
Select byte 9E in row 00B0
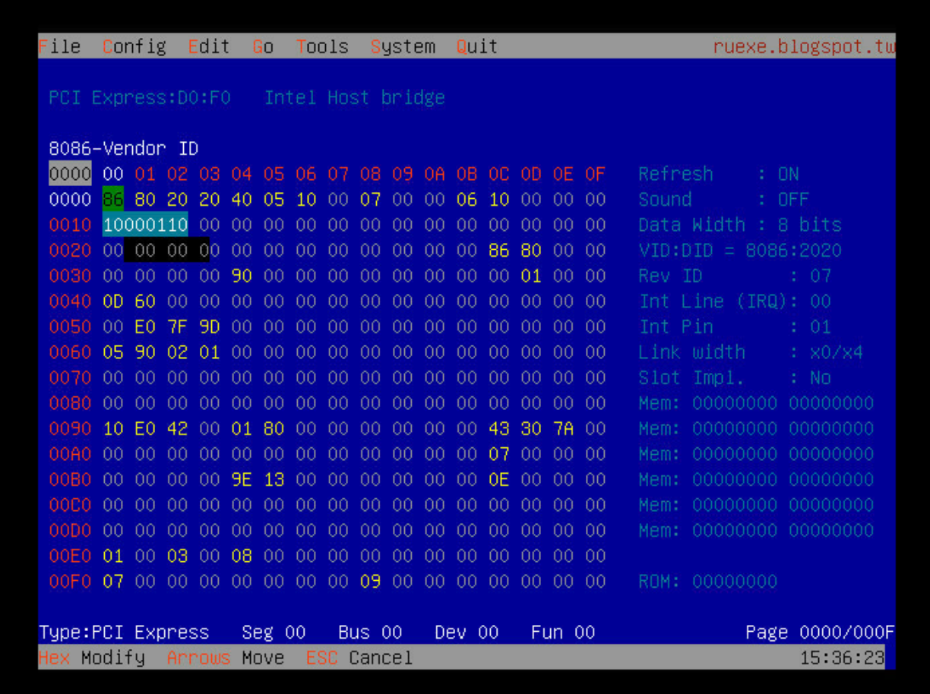point(242,480)
